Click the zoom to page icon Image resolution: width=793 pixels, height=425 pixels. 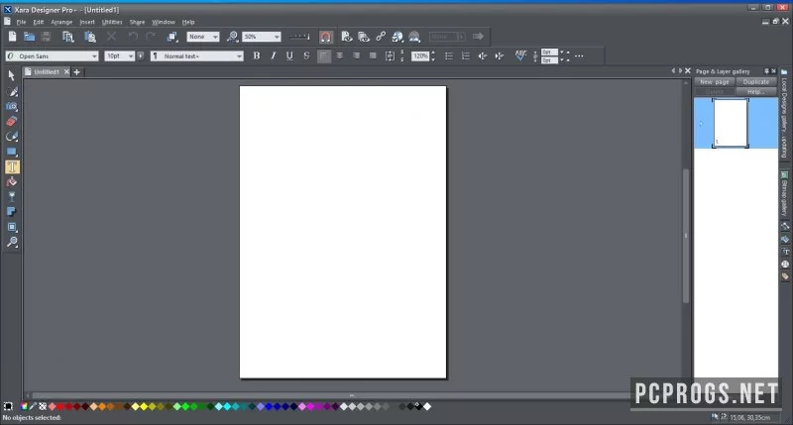233,37
